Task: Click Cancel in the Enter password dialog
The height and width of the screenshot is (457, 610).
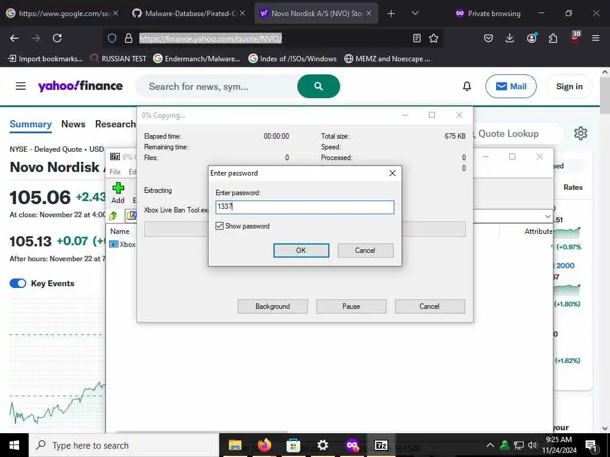Action: coord(365,251)
